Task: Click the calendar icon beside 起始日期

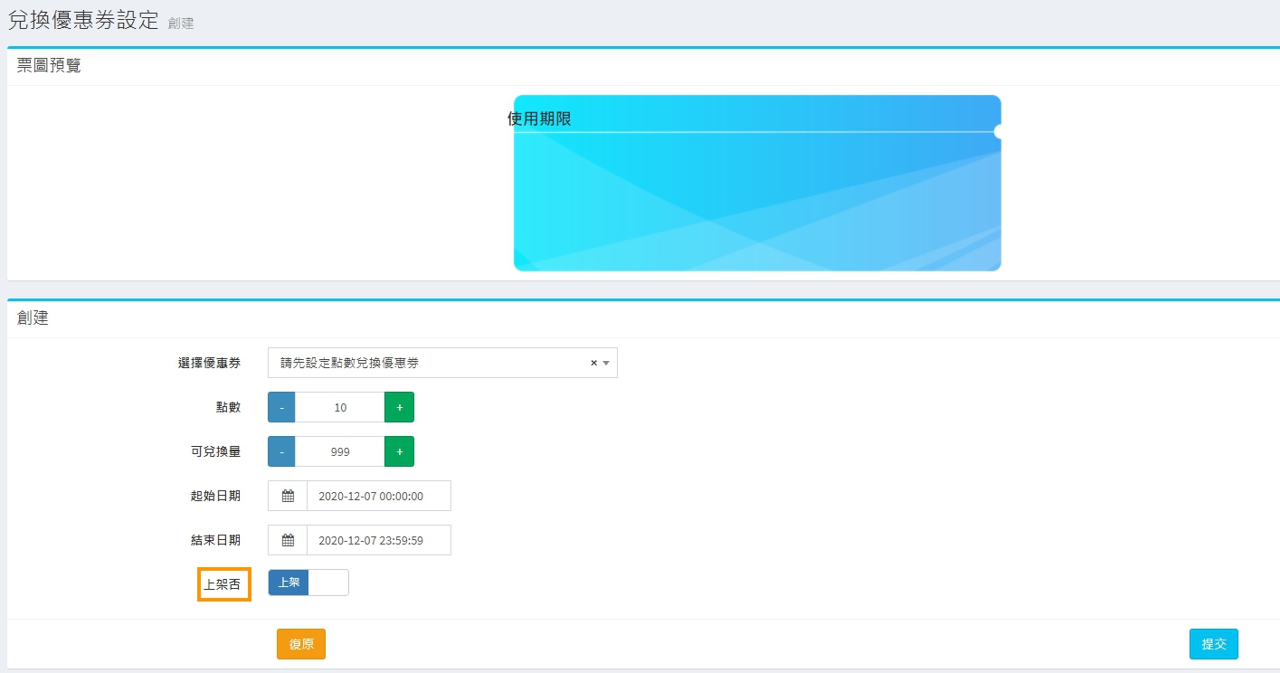Action: pos(288,496)
